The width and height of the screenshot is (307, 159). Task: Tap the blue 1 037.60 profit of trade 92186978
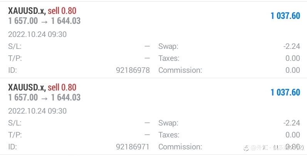click(285, 16)
